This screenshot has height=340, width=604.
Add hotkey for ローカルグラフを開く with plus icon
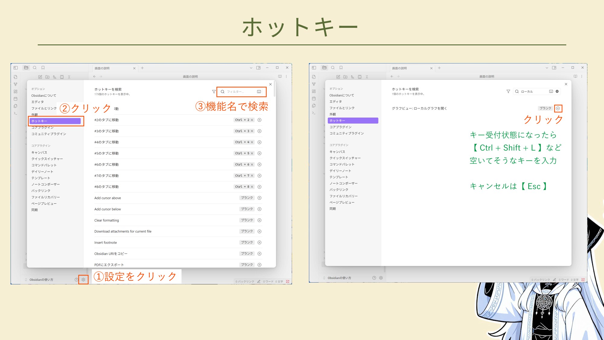(x=558, y=108)
